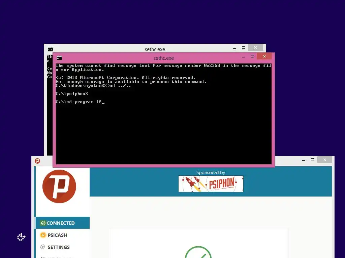Click the back sethc.exe title bar text
Screen dimensions: 345x258
[x=155, y=49]
